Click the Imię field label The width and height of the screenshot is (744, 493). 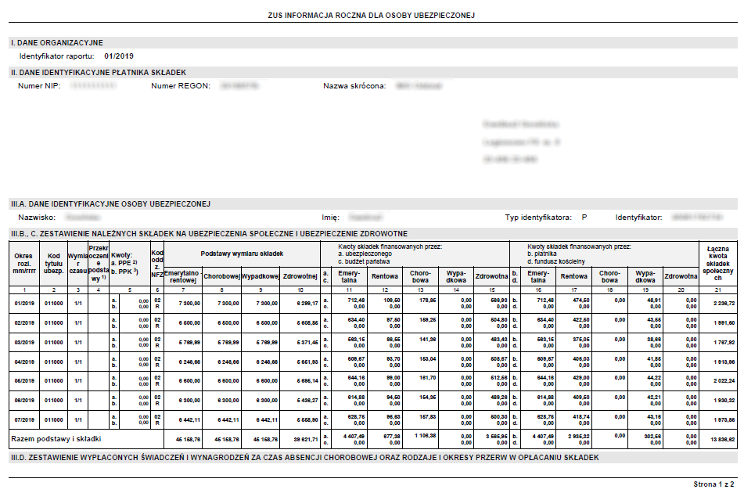pos(331,218)
